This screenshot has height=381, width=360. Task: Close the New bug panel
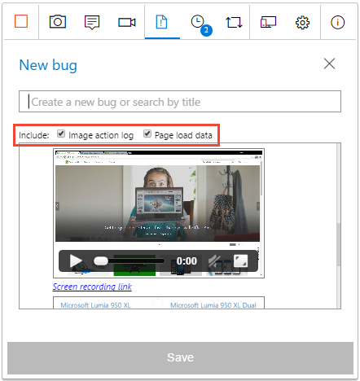(329, 63)
